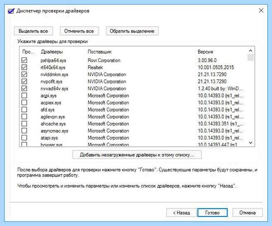
Task: Click version 1.2.40 built by: WinD... cell
Action: (220, 89)
